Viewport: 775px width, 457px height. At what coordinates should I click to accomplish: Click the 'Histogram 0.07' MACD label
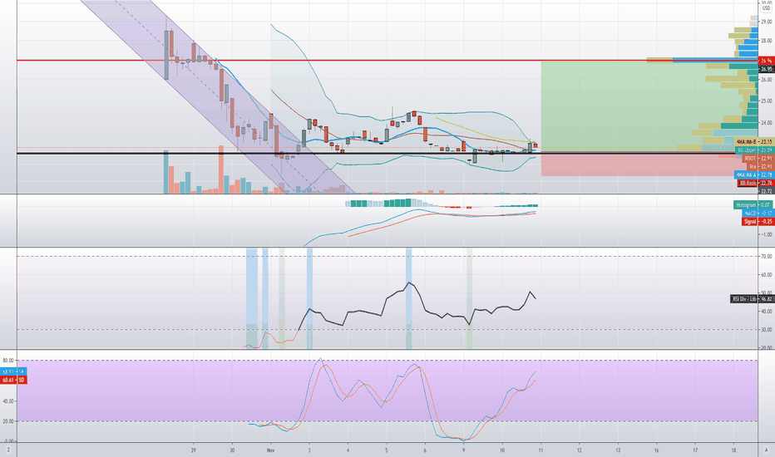pyautogui.click(x=753, y=204)
